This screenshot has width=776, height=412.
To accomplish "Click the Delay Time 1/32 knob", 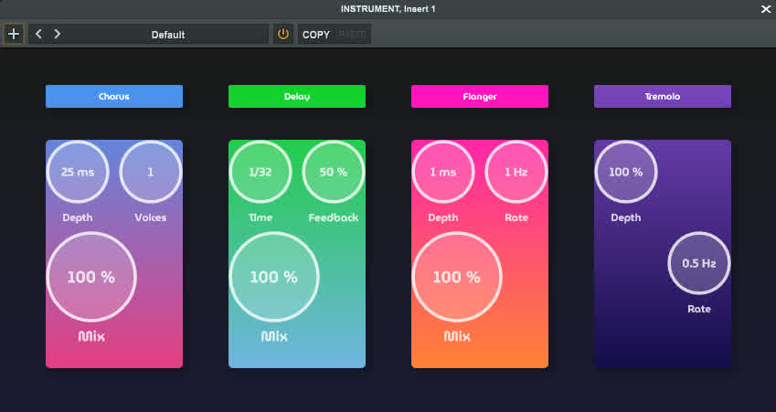I will [x=260, y=172].
